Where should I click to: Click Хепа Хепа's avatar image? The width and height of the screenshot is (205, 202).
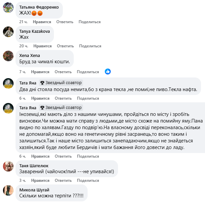(x=8, y=56)
